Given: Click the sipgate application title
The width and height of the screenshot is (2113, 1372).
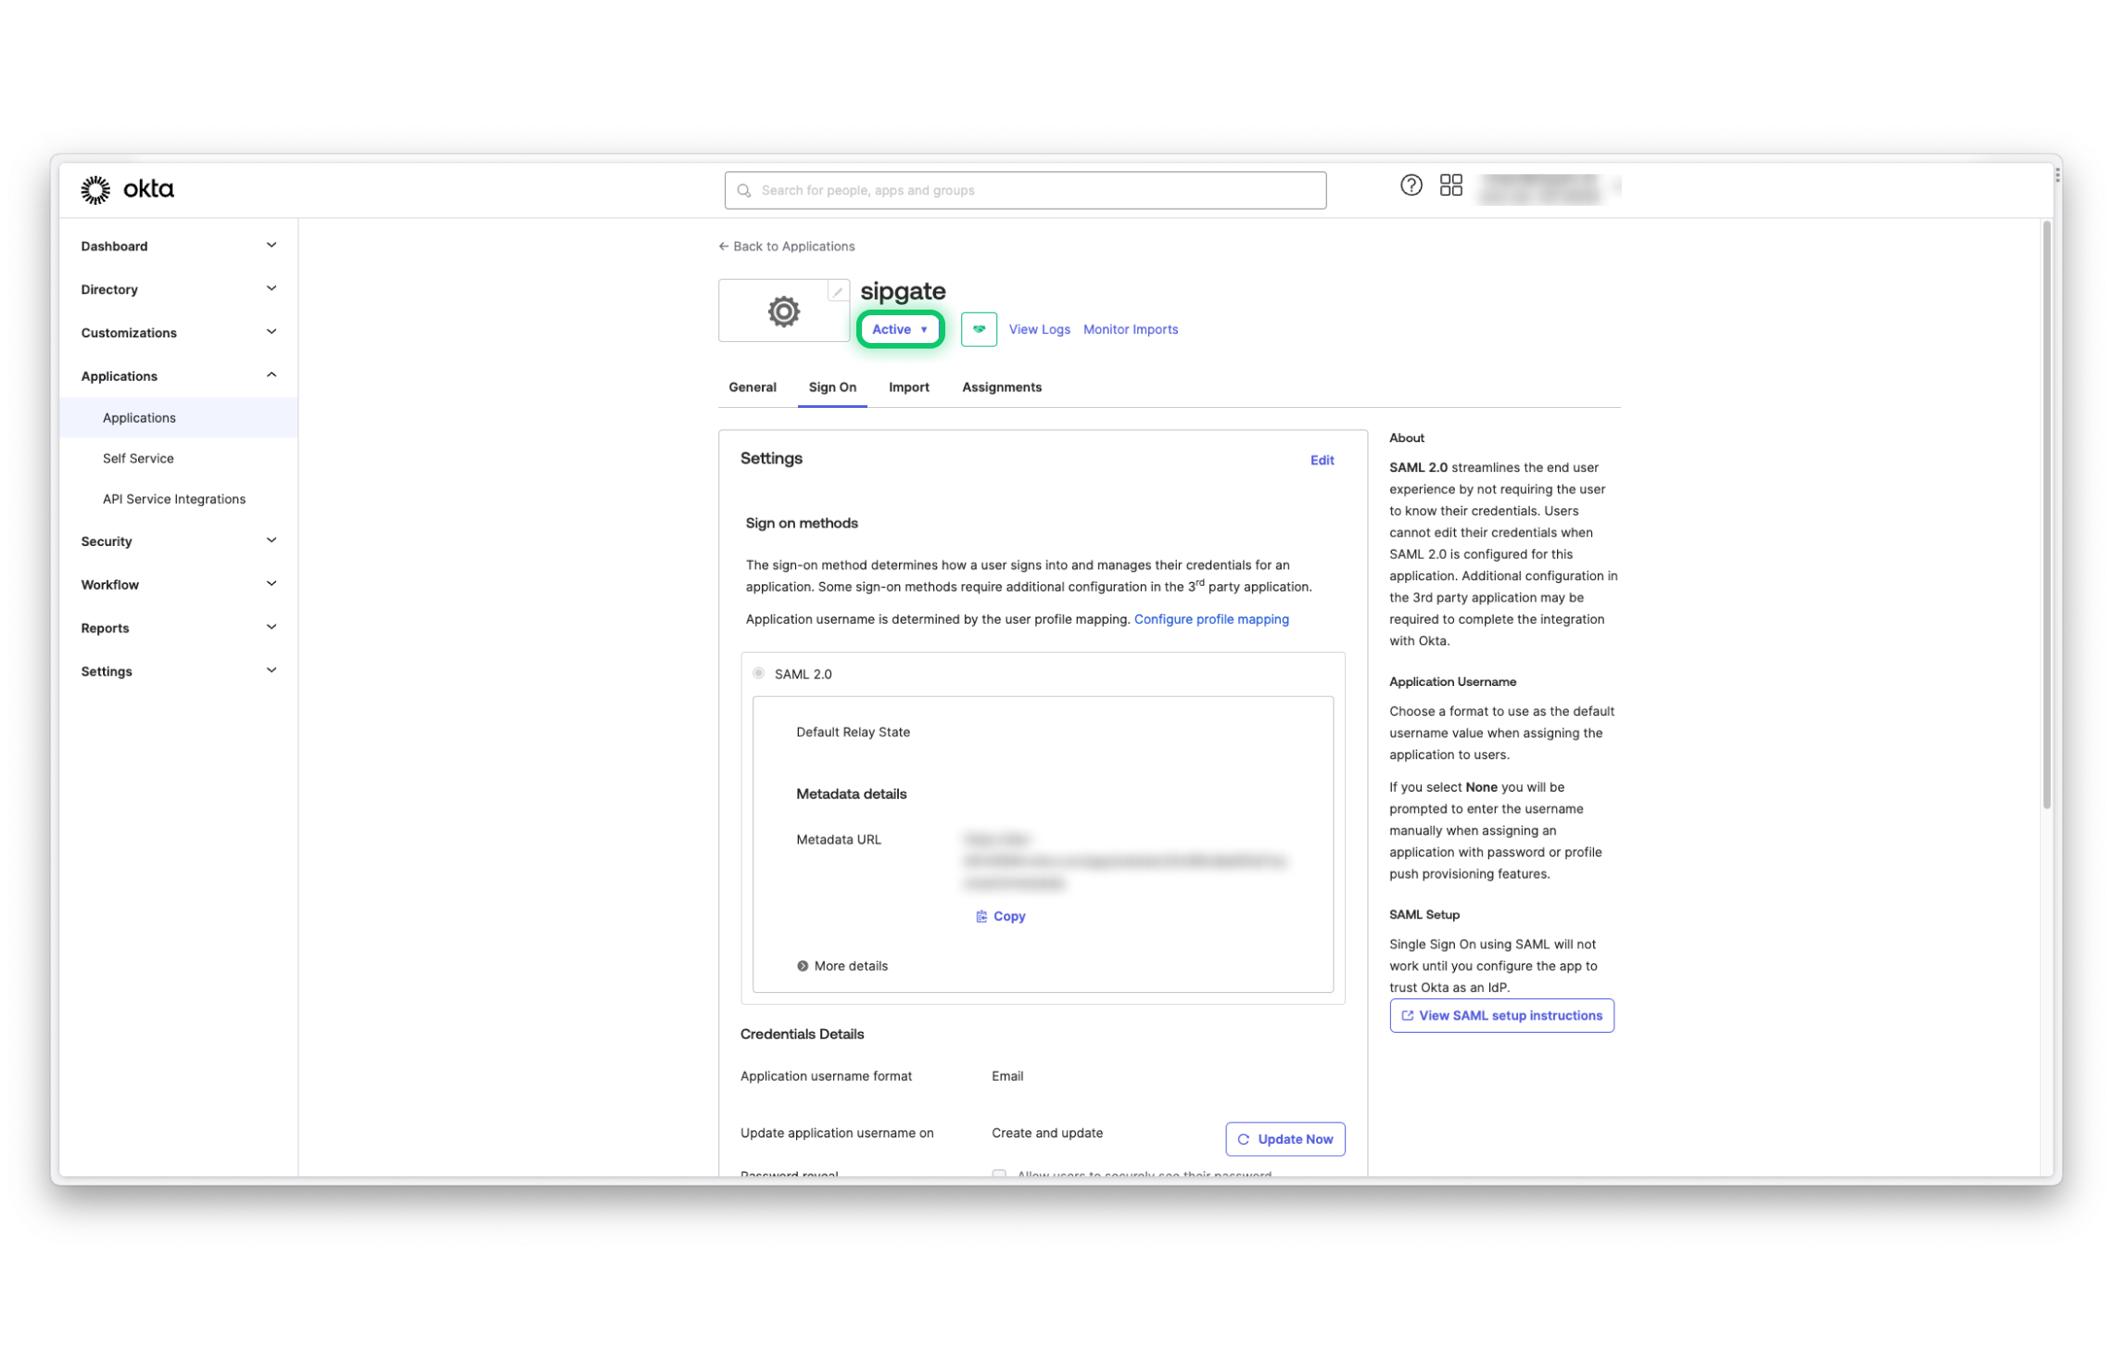Looking at the screenshot, I should 903,291.
